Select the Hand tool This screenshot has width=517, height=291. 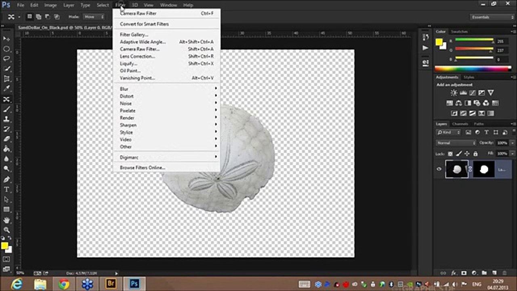[6, 220]
